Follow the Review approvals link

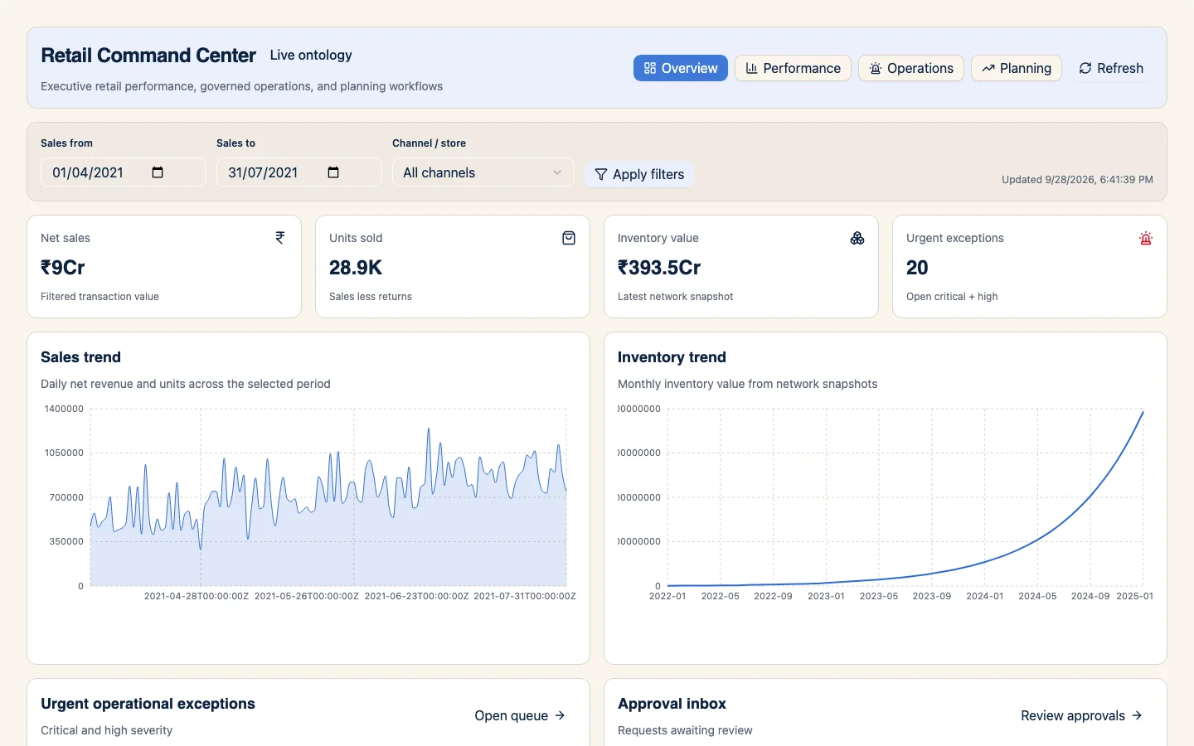click(x=1081, y=715)
